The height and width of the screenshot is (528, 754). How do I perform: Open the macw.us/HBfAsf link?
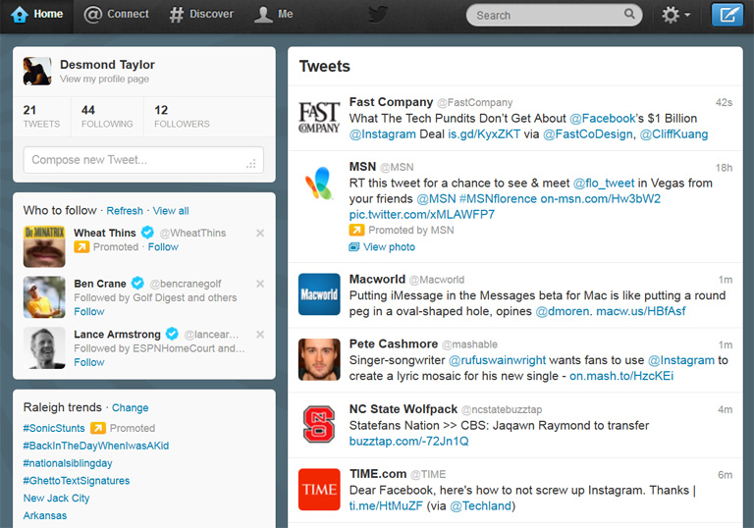tap(640, 311)
